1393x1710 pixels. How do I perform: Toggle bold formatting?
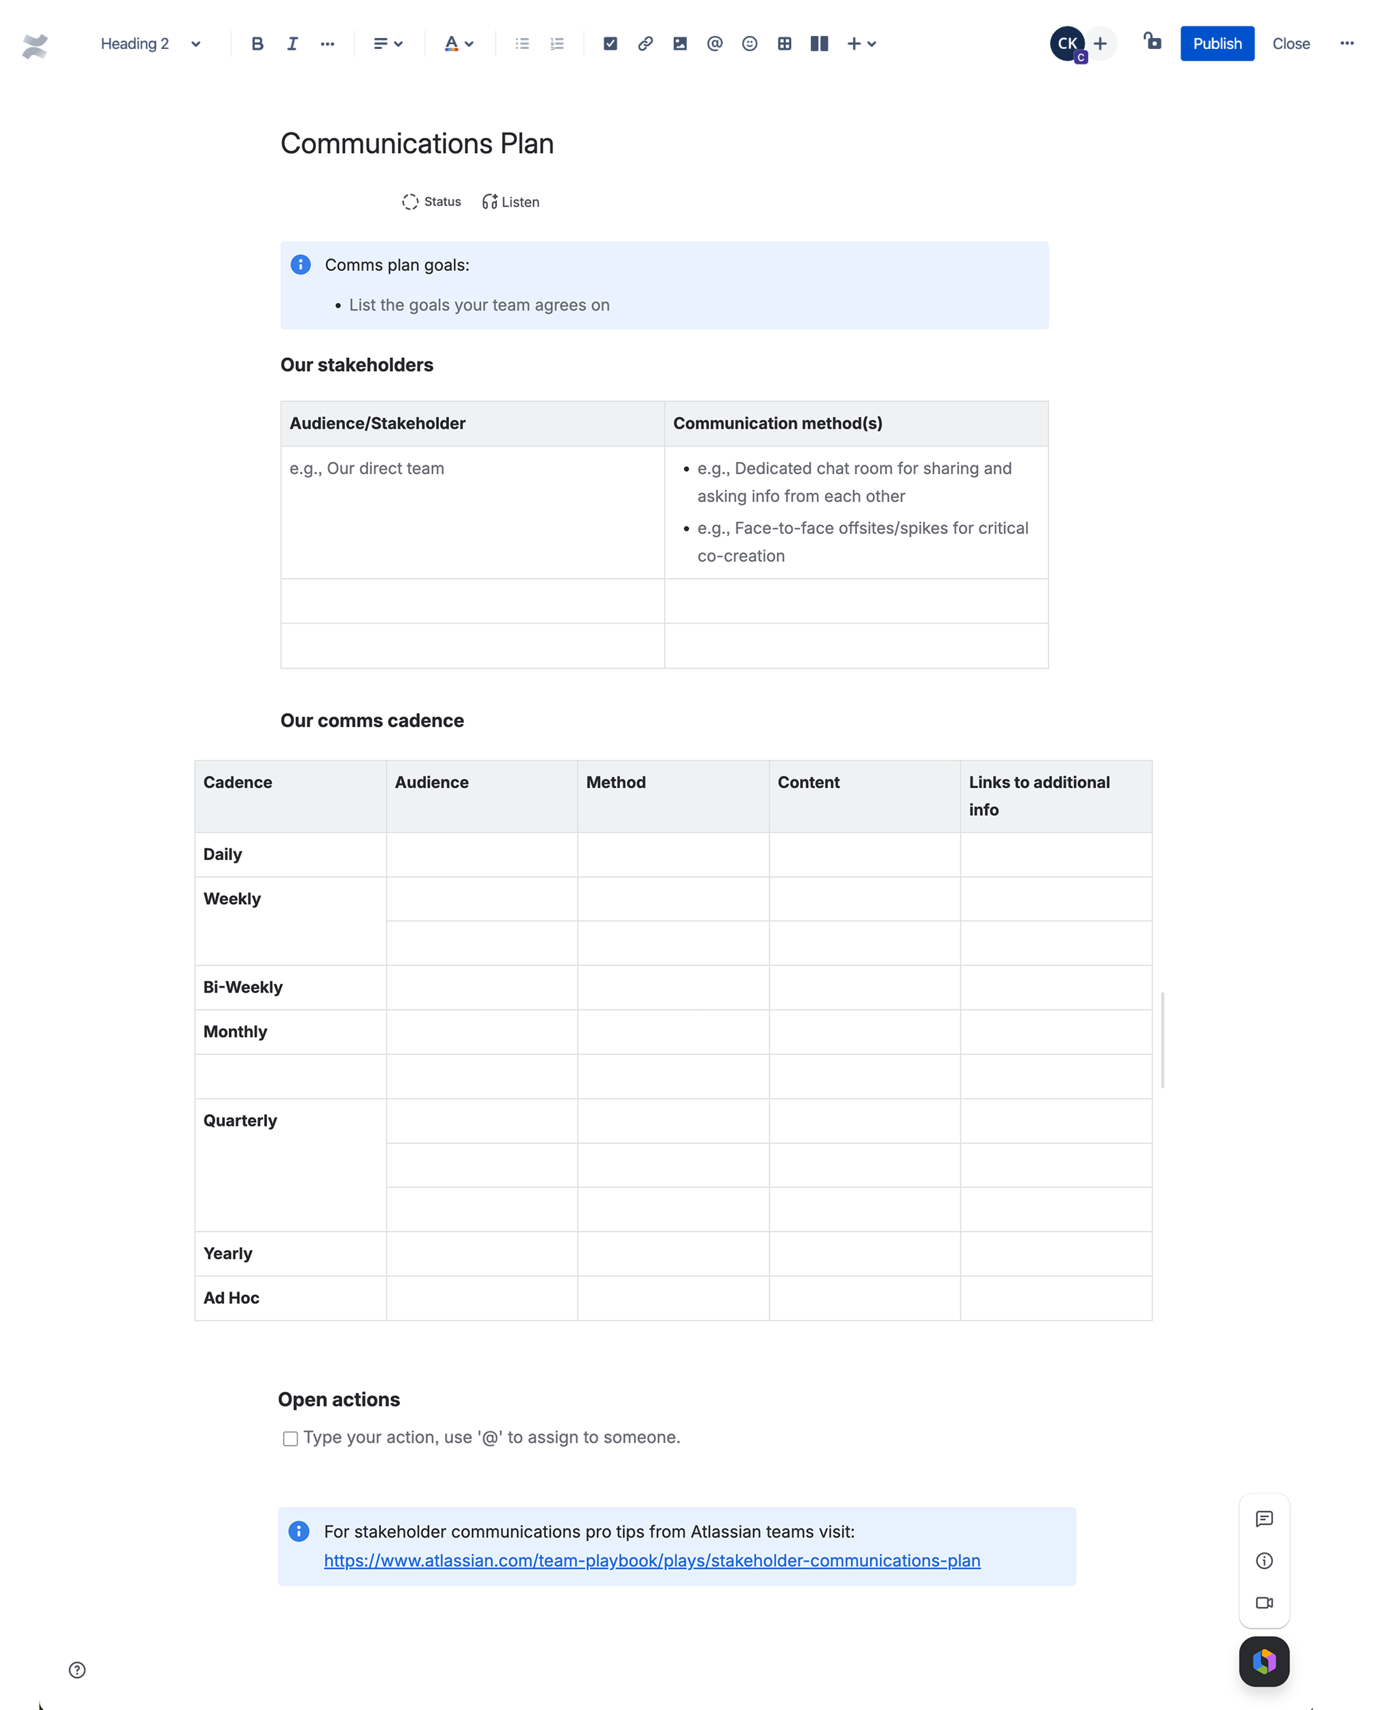pos(257,43)
